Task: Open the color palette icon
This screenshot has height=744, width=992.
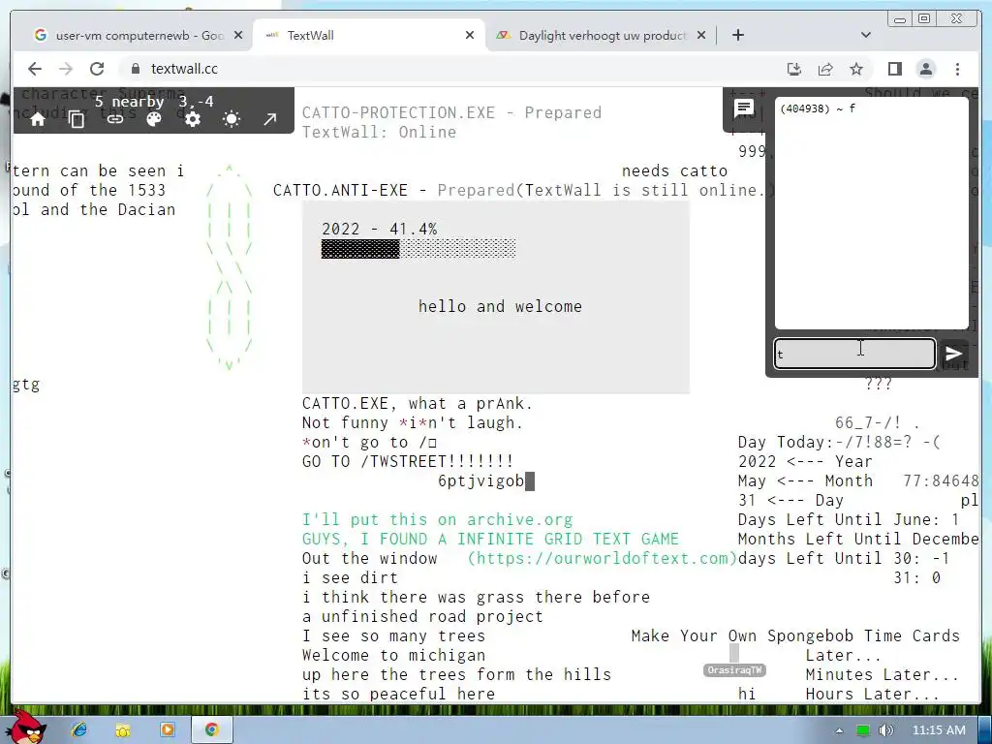Action: (x=154, y=119)
